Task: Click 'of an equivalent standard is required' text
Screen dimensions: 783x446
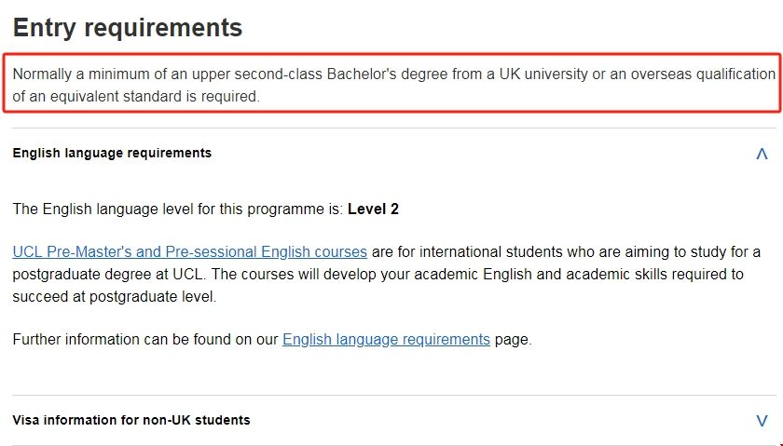Action: coord(136,96)
